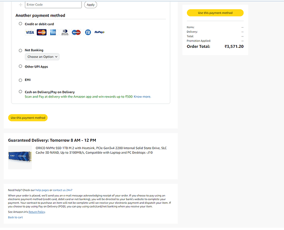Click the Mastercard logo icon
The height and width of the screenshot is (230, 284).
click(41, 32)
